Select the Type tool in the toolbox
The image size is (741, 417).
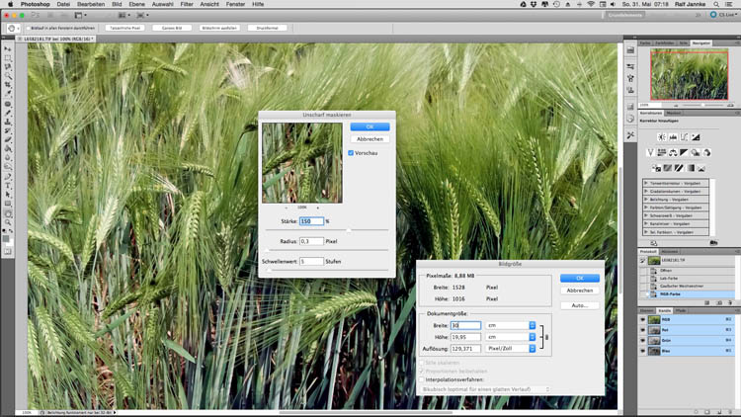click(8, 186)
